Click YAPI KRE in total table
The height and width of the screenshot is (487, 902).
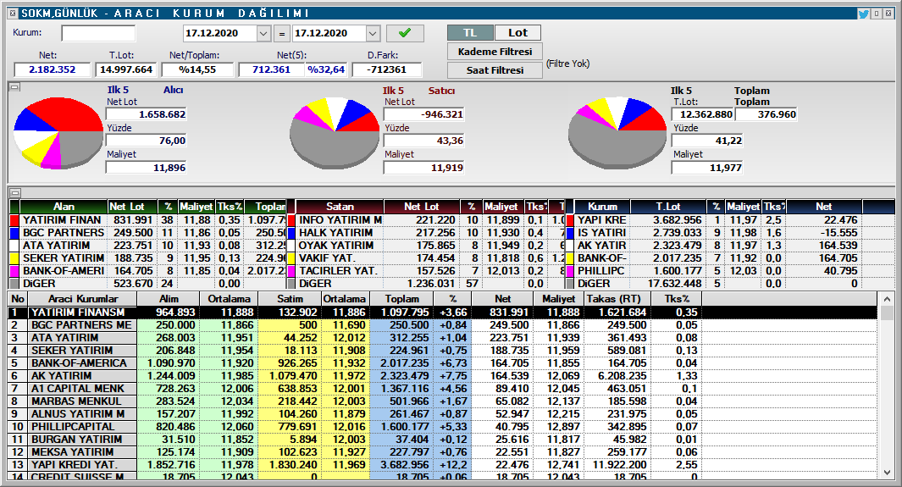pos(601,220)
